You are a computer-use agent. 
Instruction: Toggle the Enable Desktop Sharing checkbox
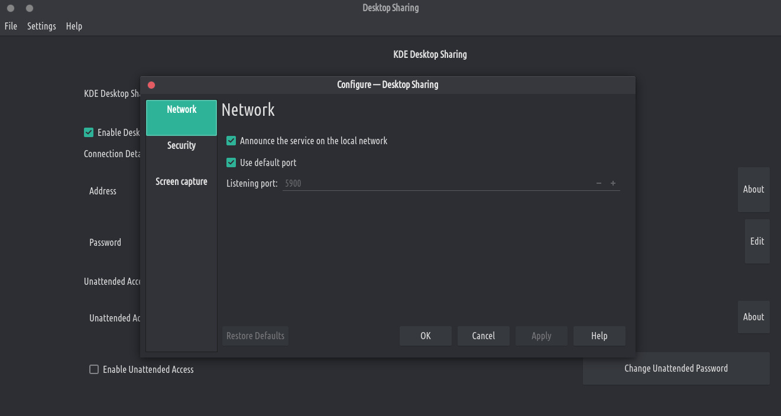point(89,132)
